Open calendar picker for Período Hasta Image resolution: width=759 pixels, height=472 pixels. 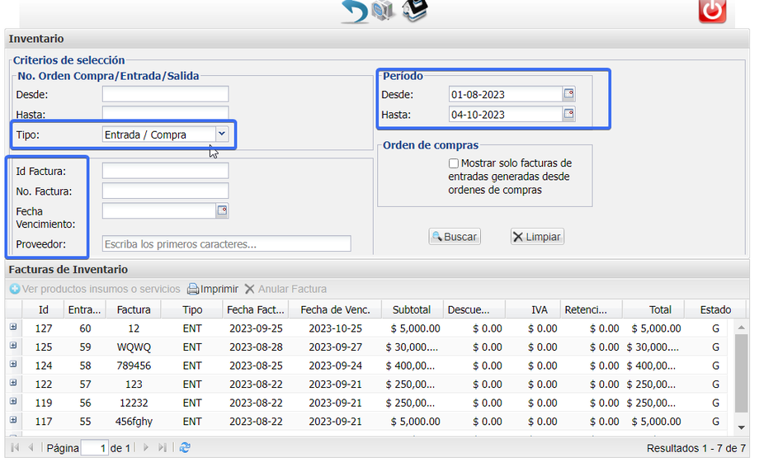[x=568, y=114]
